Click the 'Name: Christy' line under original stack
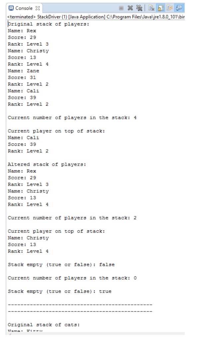This screenshot has height=340, width=209. point(28,51)
